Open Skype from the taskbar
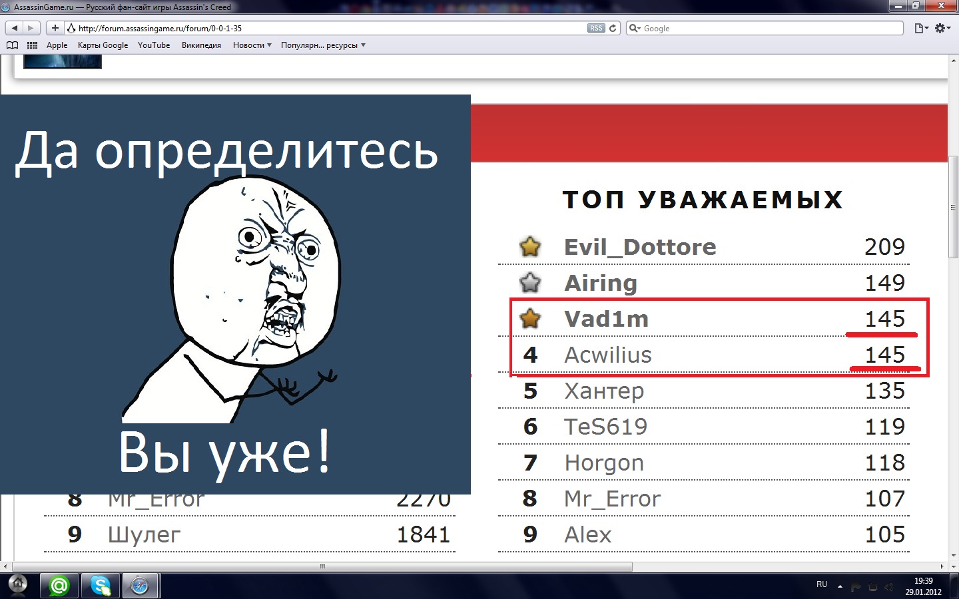 tap(101, 586)
